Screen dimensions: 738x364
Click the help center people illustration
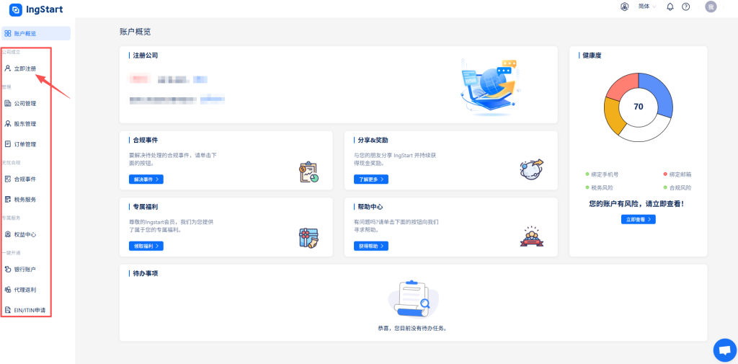click(532, 236)
